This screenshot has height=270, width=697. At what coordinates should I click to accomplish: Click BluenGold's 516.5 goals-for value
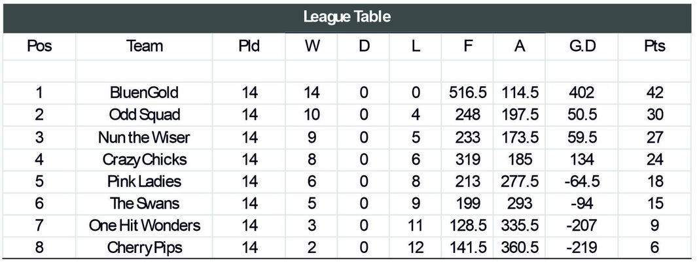(467, 93)
